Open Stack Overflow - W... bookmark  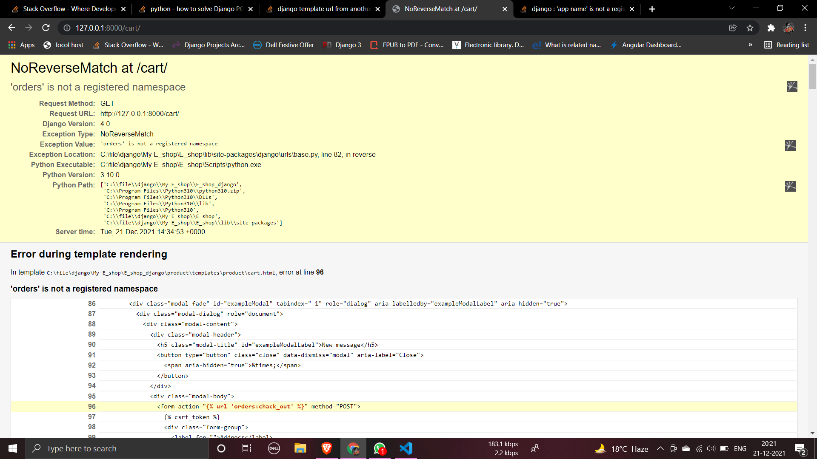(x=128, y=45)
